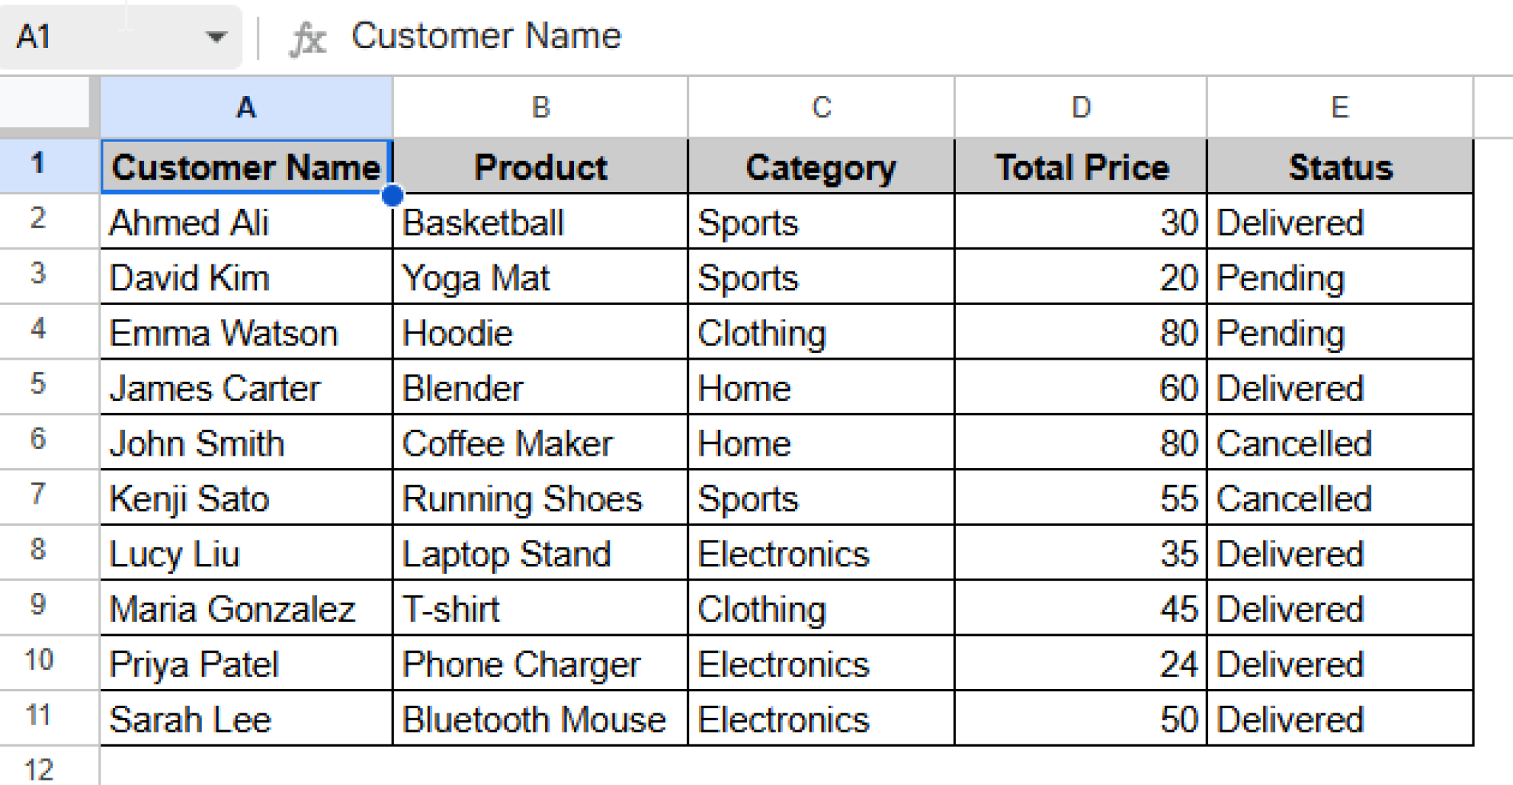Image resolution: width=1513 pixels, height=785 pixels.
Task: Click the cell containing Yoga Mat
Action: pyautogui.click(x=539, y=278)
